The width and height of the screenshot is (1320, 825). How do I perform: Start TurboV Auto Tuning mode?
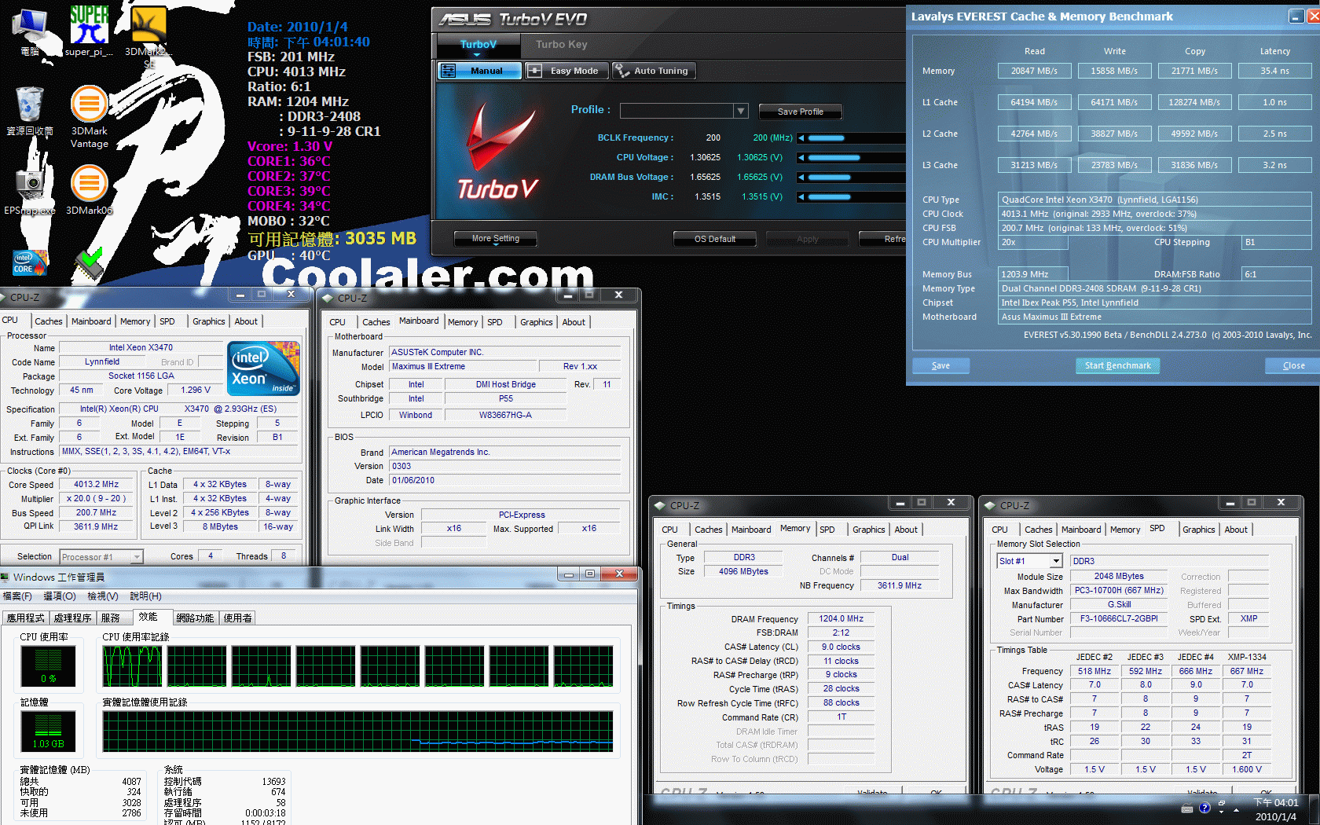pos(654,71)
